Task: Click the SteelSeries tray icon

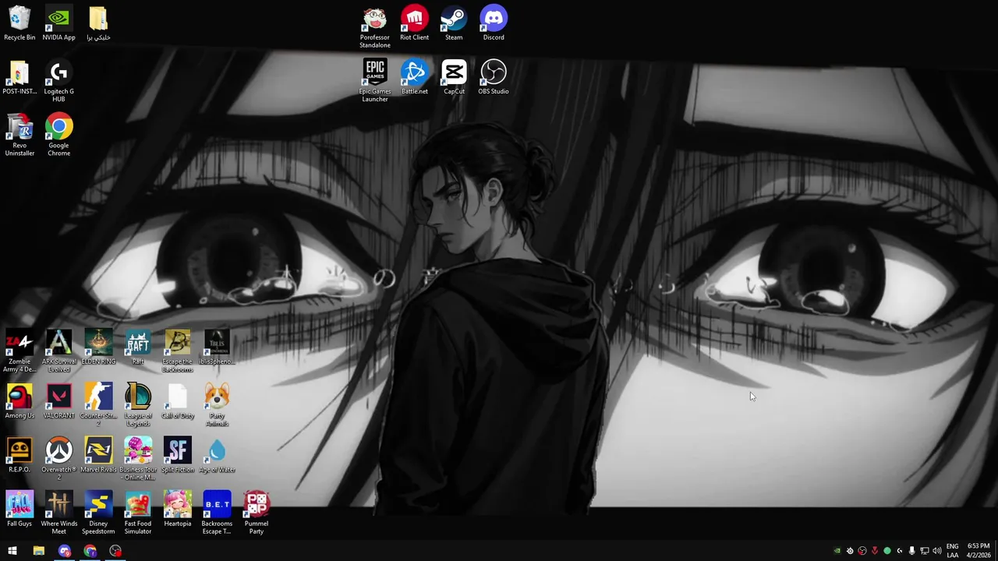Action: (850, 551)
